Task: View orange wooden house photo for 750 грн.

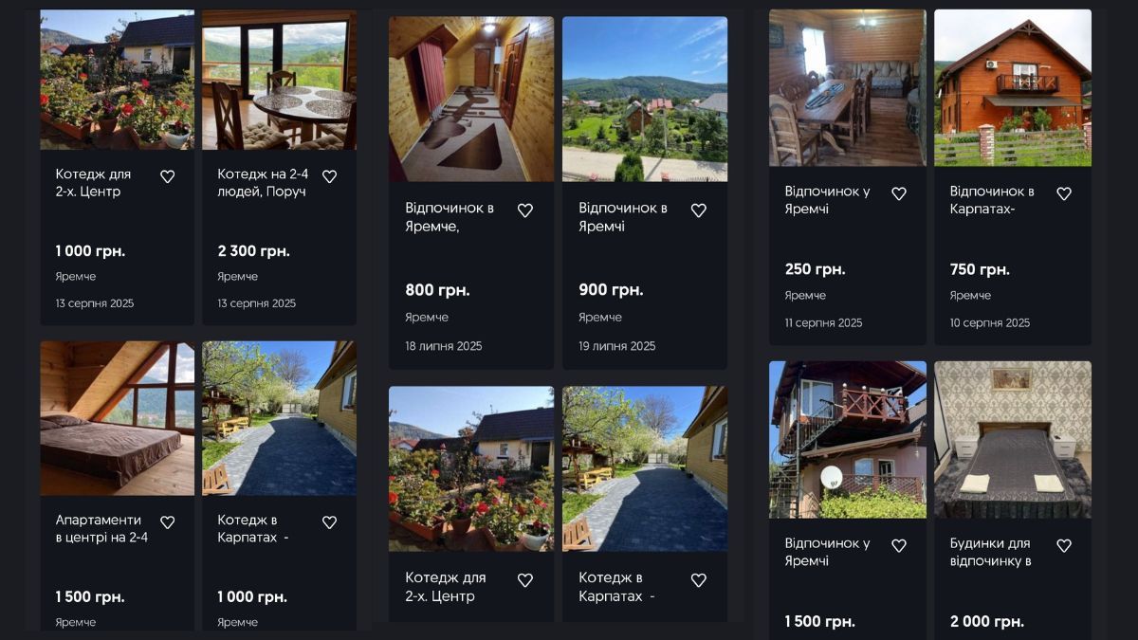Action: [1013, 87]
